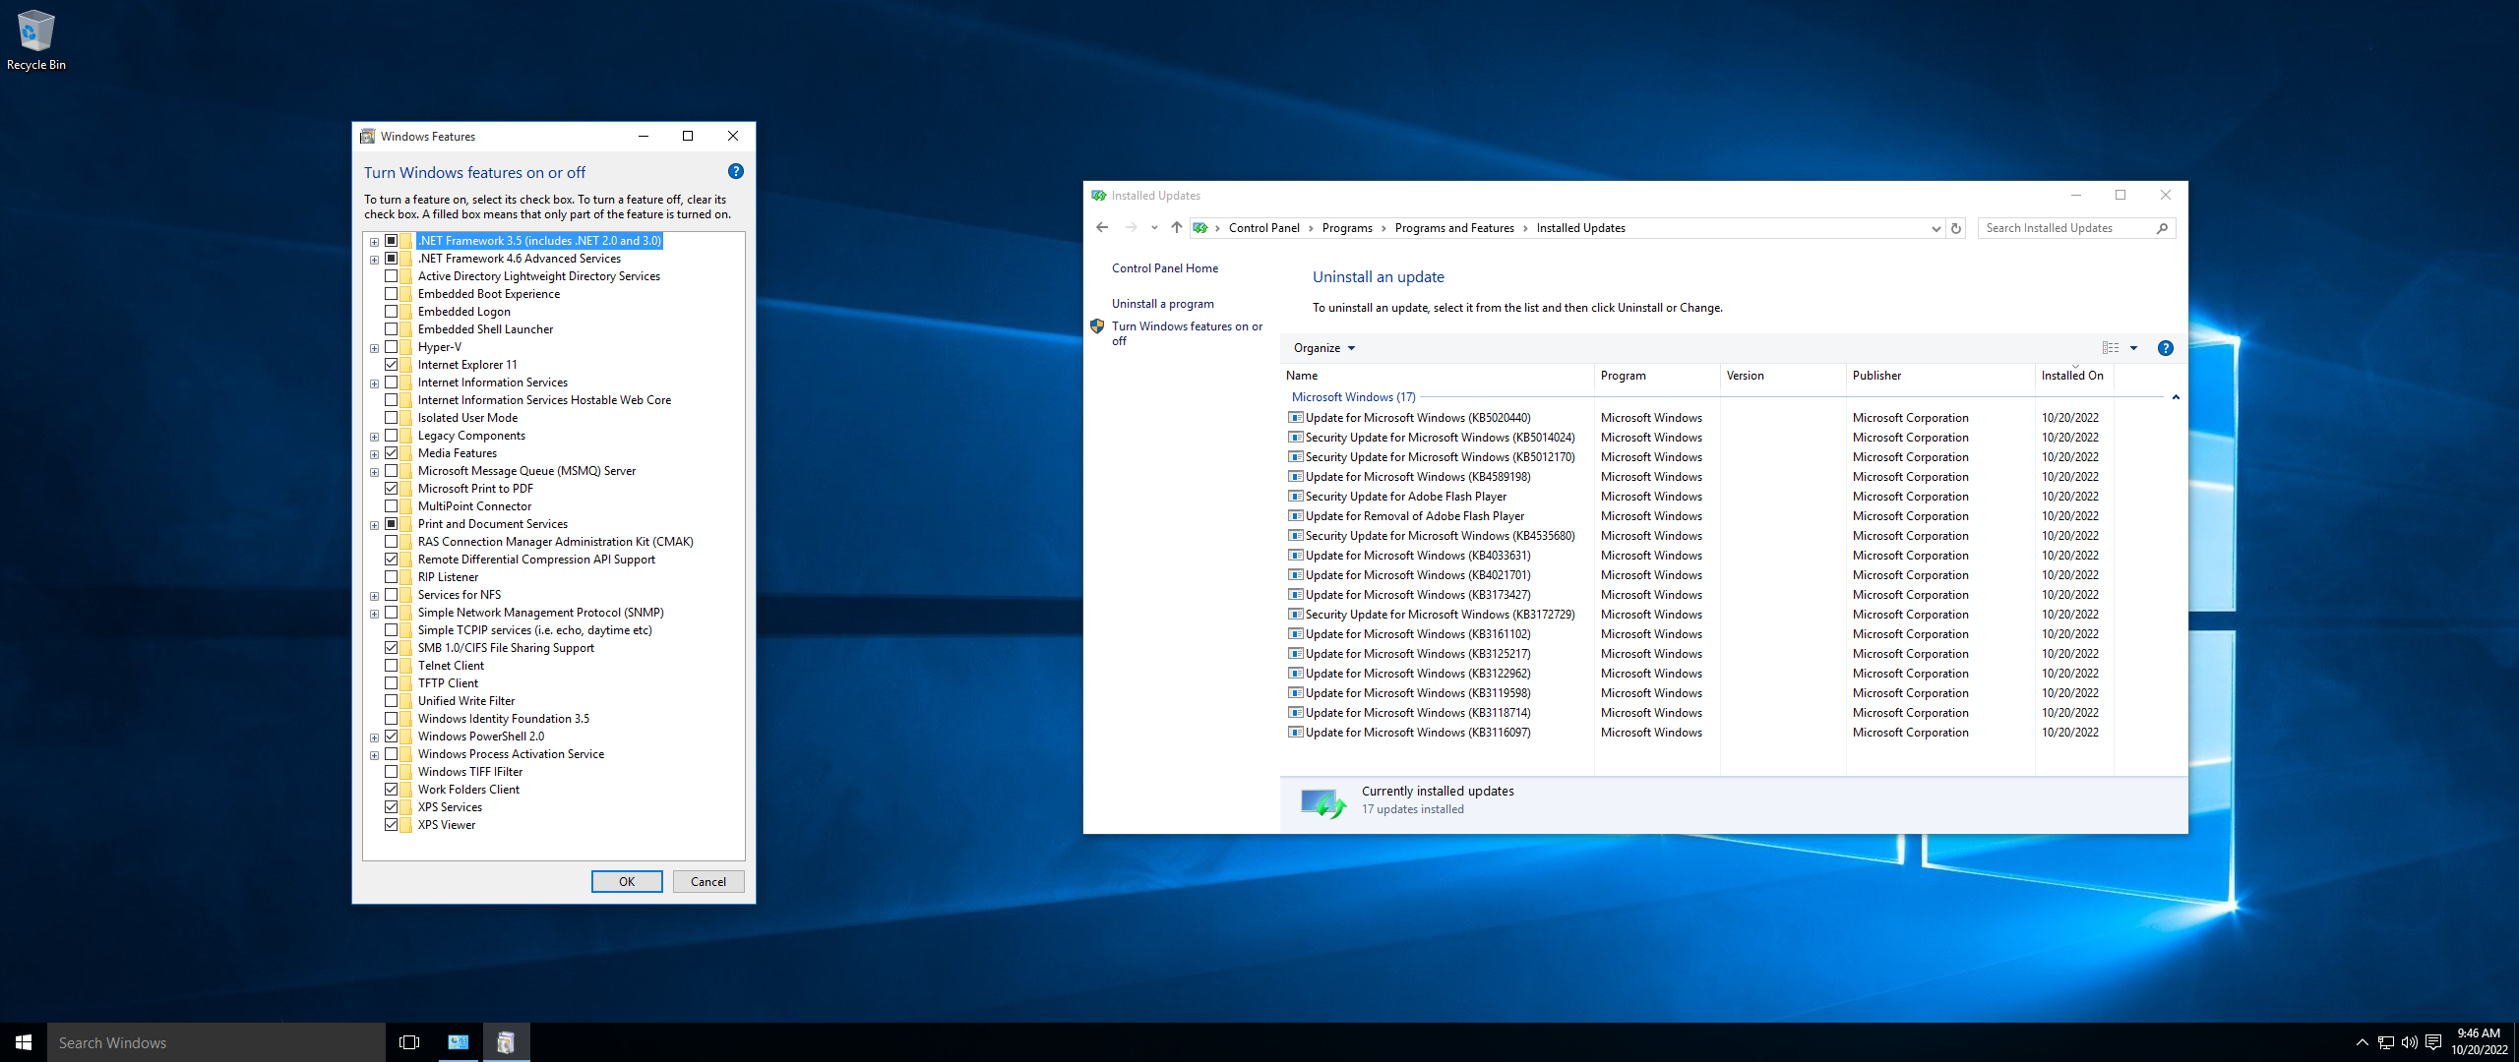Expand the Media Features tree node
Viewport: 2519px width, 1062px height.
click(374, 454)
